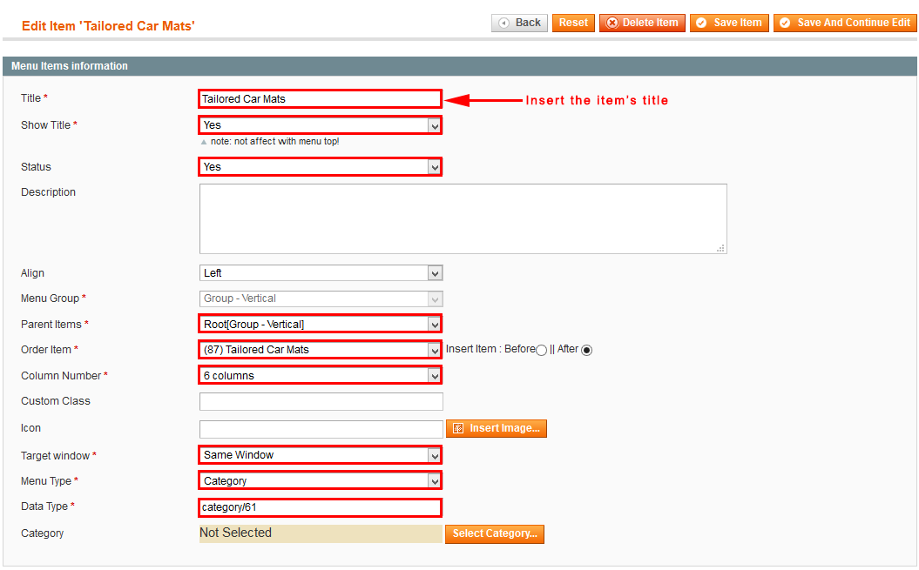Select the Before insert item radio

point(542,351)
